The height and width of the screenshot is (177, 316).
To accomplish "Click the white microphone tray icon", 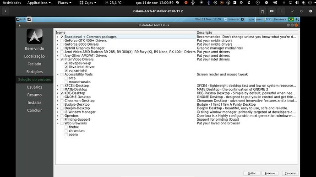I will coord(193,3).
